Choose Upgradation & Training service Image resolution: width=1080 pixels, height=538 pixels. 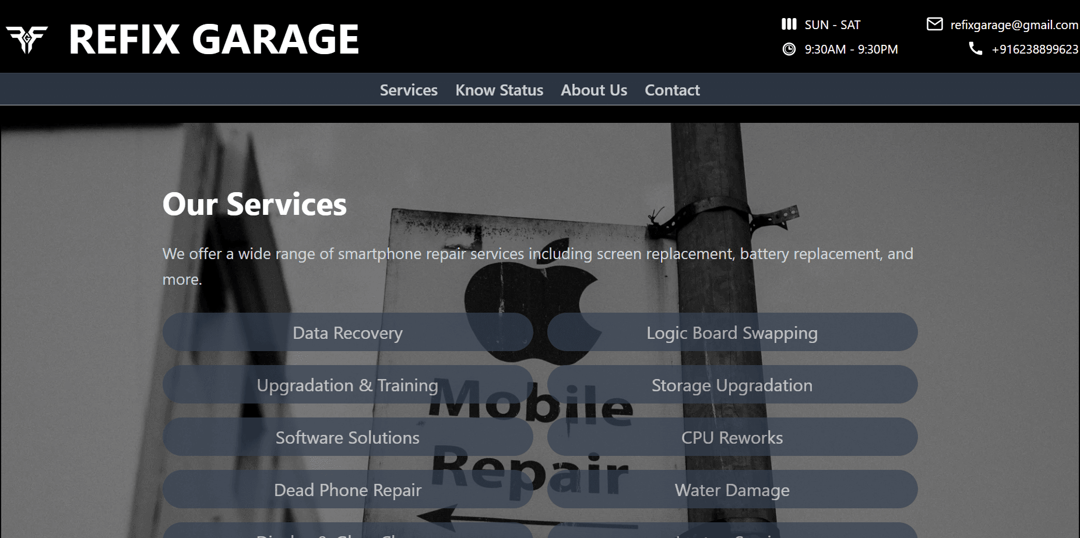point(347,385)
